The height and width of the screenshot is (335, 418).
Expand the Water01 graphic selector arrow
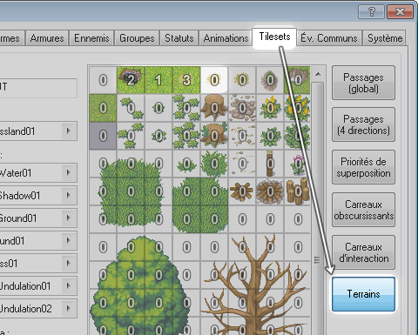pyautogui.click(x=69, y=173)
